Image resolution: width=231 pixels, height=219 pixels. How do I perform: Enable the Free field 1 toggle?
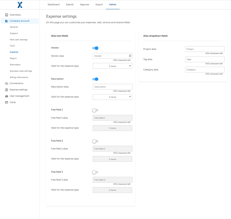[x=95, y=110]
